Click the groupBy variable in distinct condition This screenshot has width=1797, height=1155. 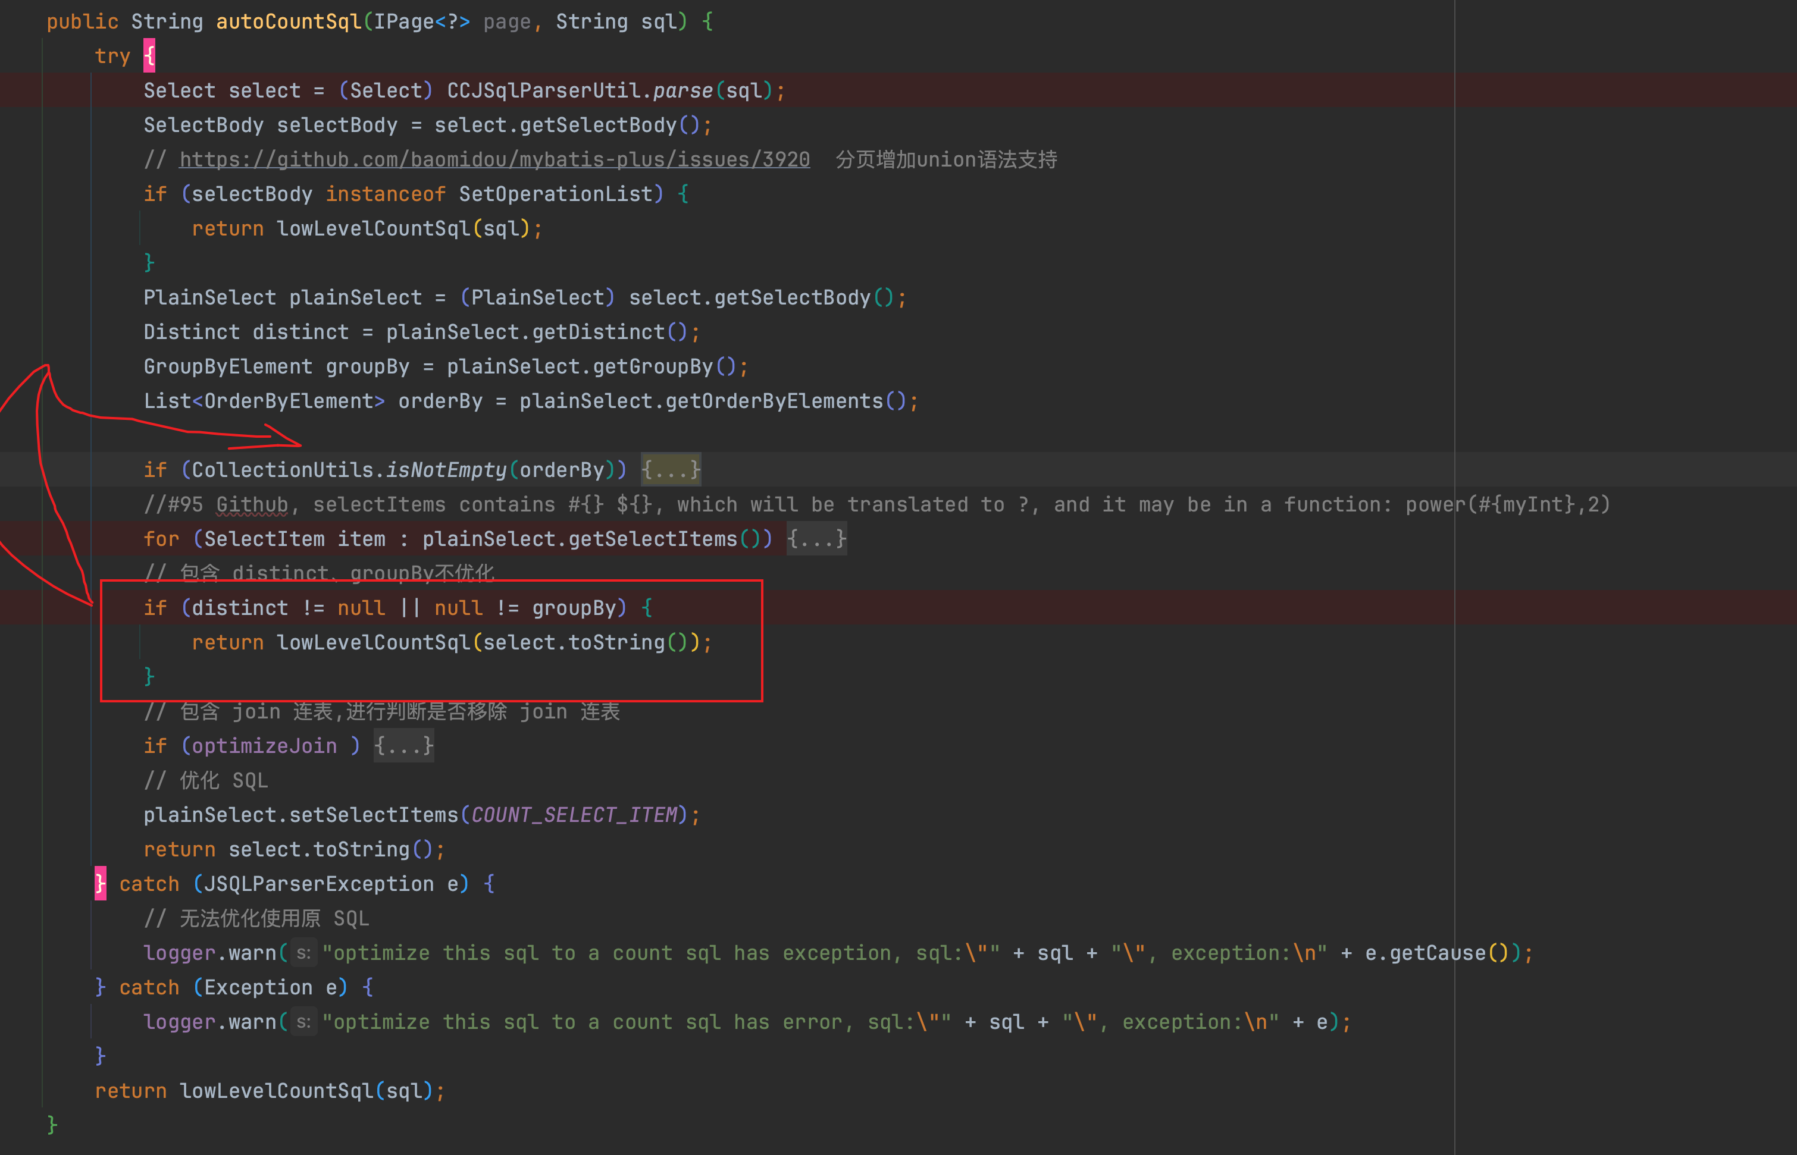[x=574, y=608]
